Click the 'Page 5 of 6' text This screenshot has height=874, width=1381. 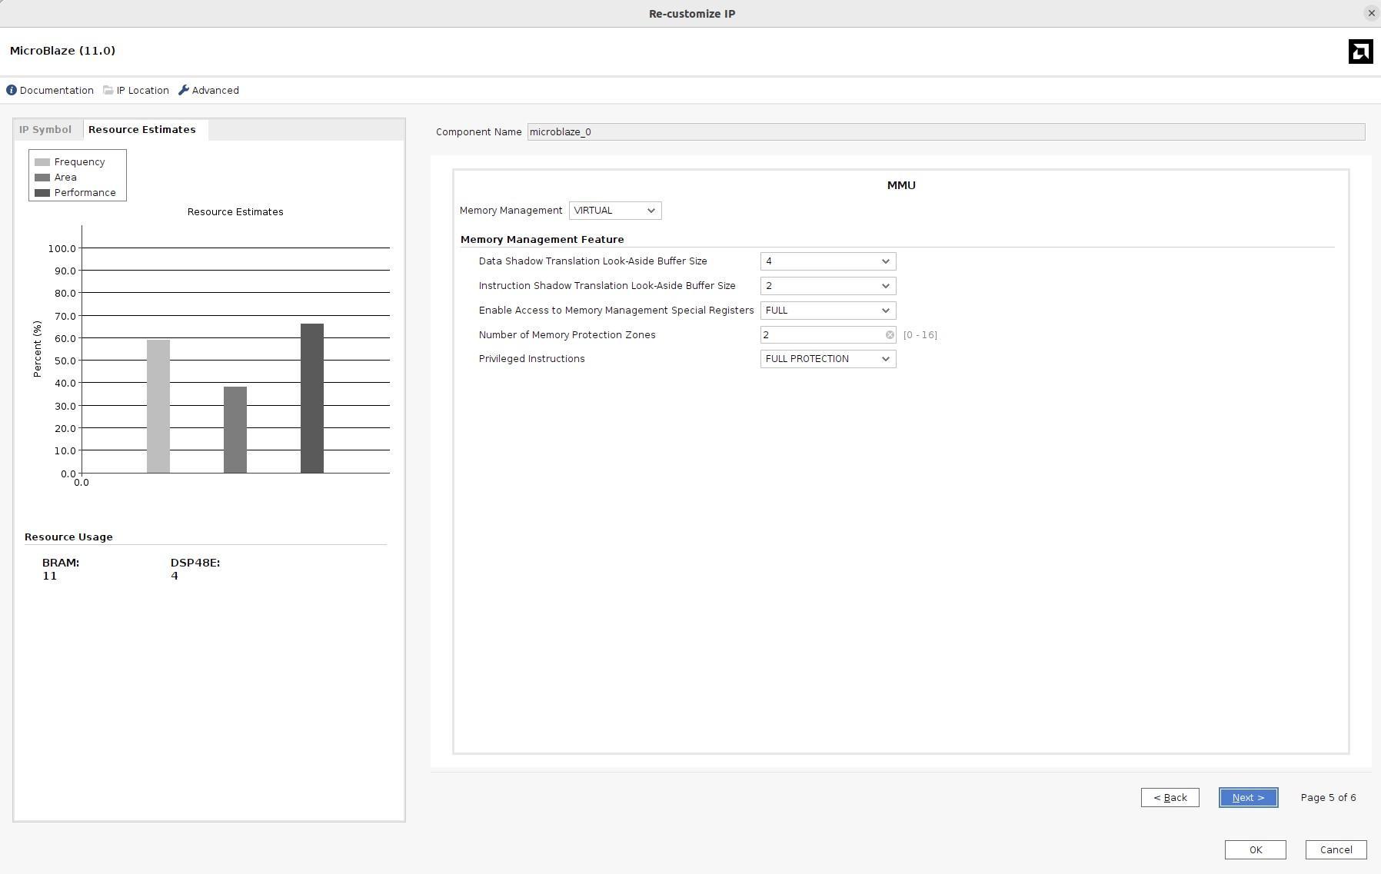(1328, 798)
